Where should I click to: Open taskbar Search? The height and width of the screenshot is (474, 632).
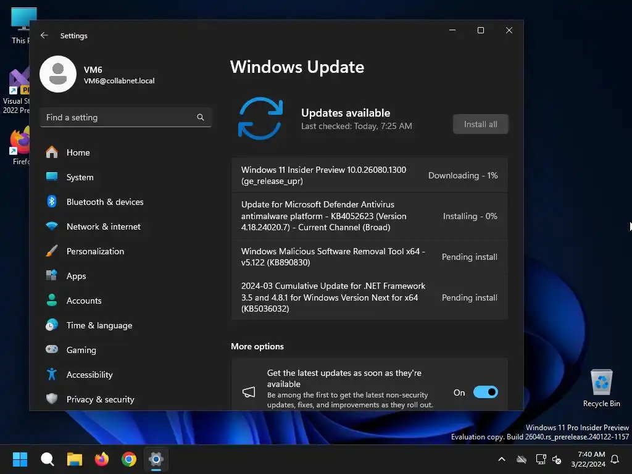(x=47, y=459)
